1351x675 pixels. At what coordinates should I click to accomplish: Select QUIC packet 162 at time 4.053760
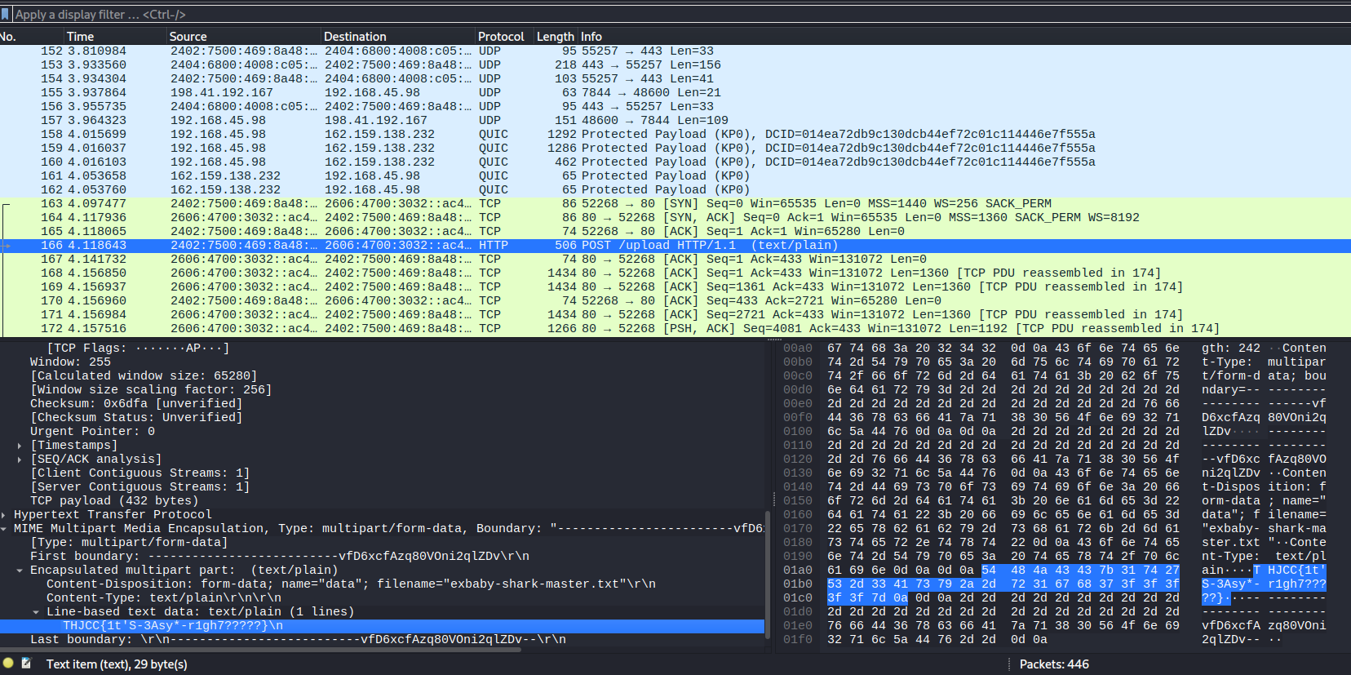click(x=675, y=190)
